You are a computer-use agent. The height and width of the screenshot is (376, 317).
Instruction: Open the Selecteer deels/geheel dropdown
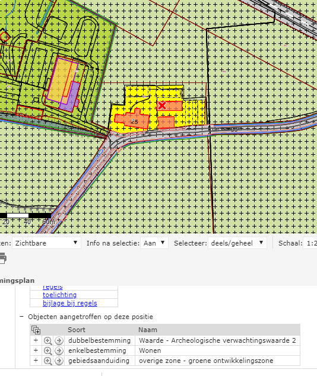tap(237, 243)
